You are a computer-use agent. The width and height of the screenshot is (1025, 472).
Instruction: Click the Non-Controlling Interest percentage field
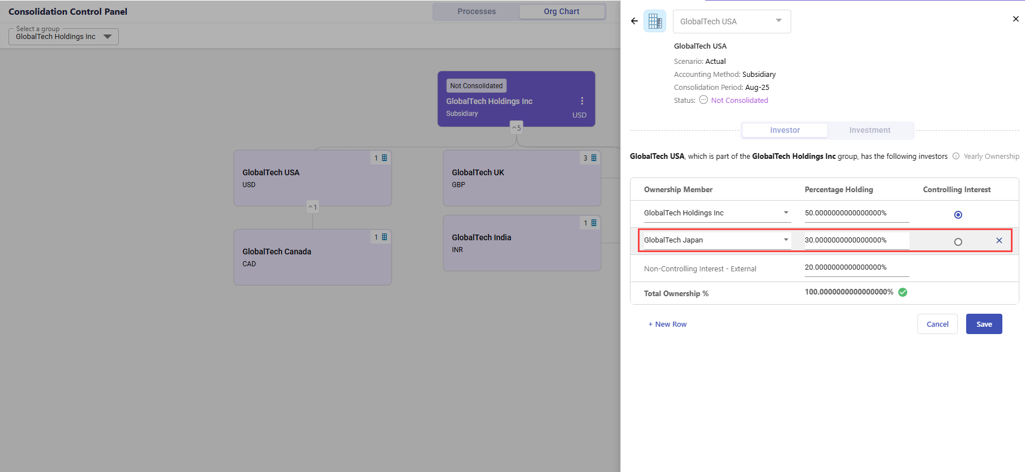(856, 267)
